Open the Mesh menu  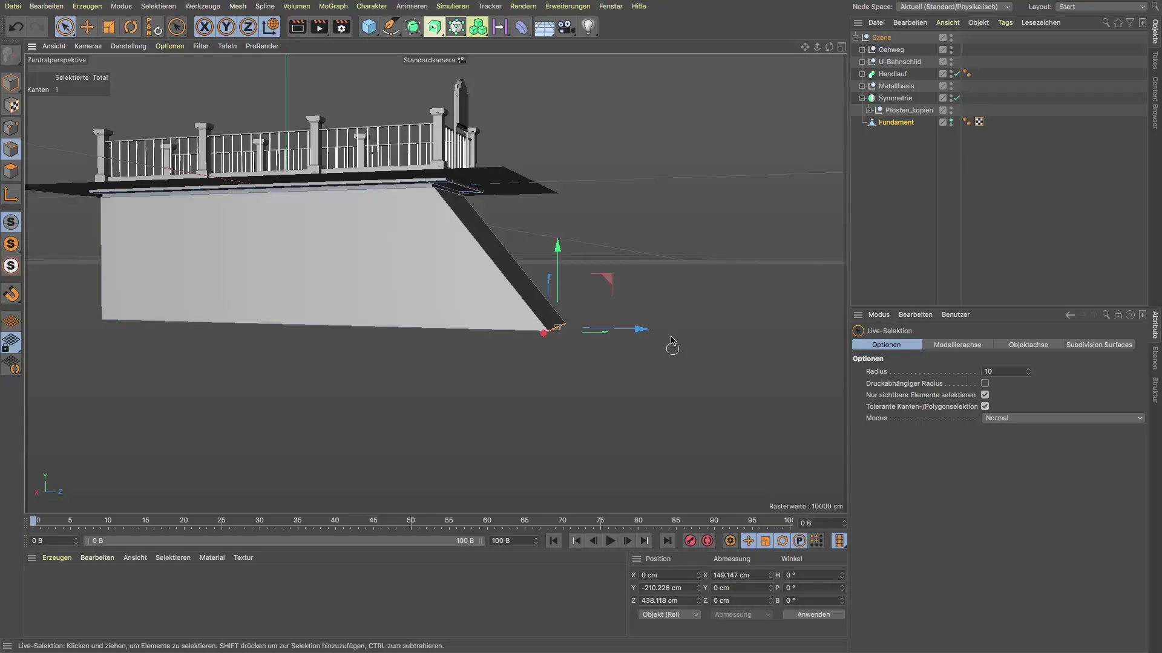click(237, 6)
